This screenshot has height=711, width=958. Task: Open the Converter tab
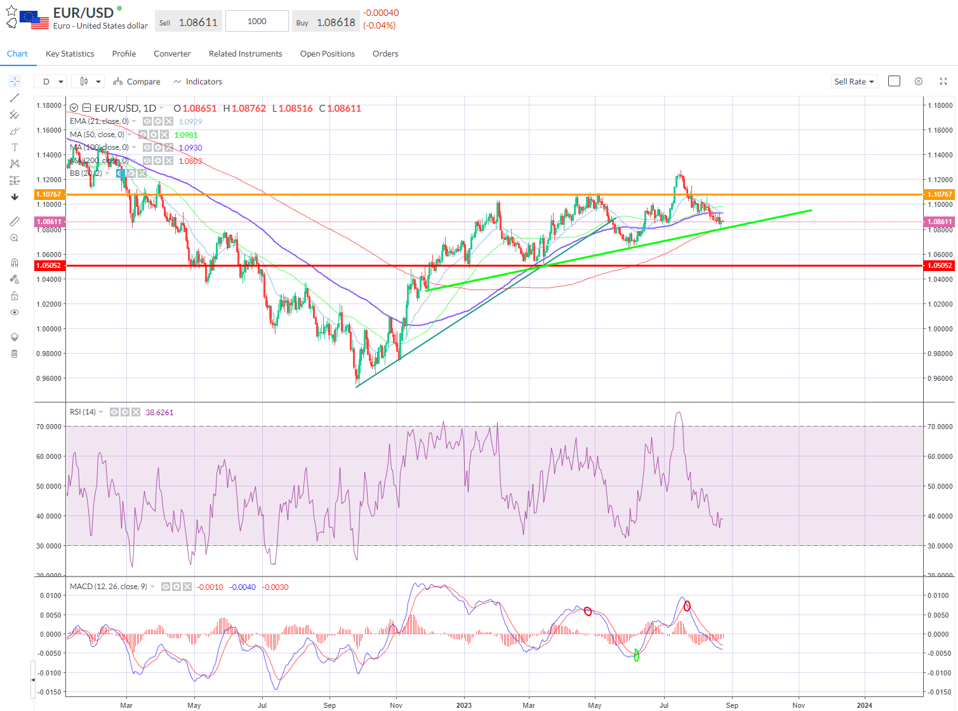[172, 53]
